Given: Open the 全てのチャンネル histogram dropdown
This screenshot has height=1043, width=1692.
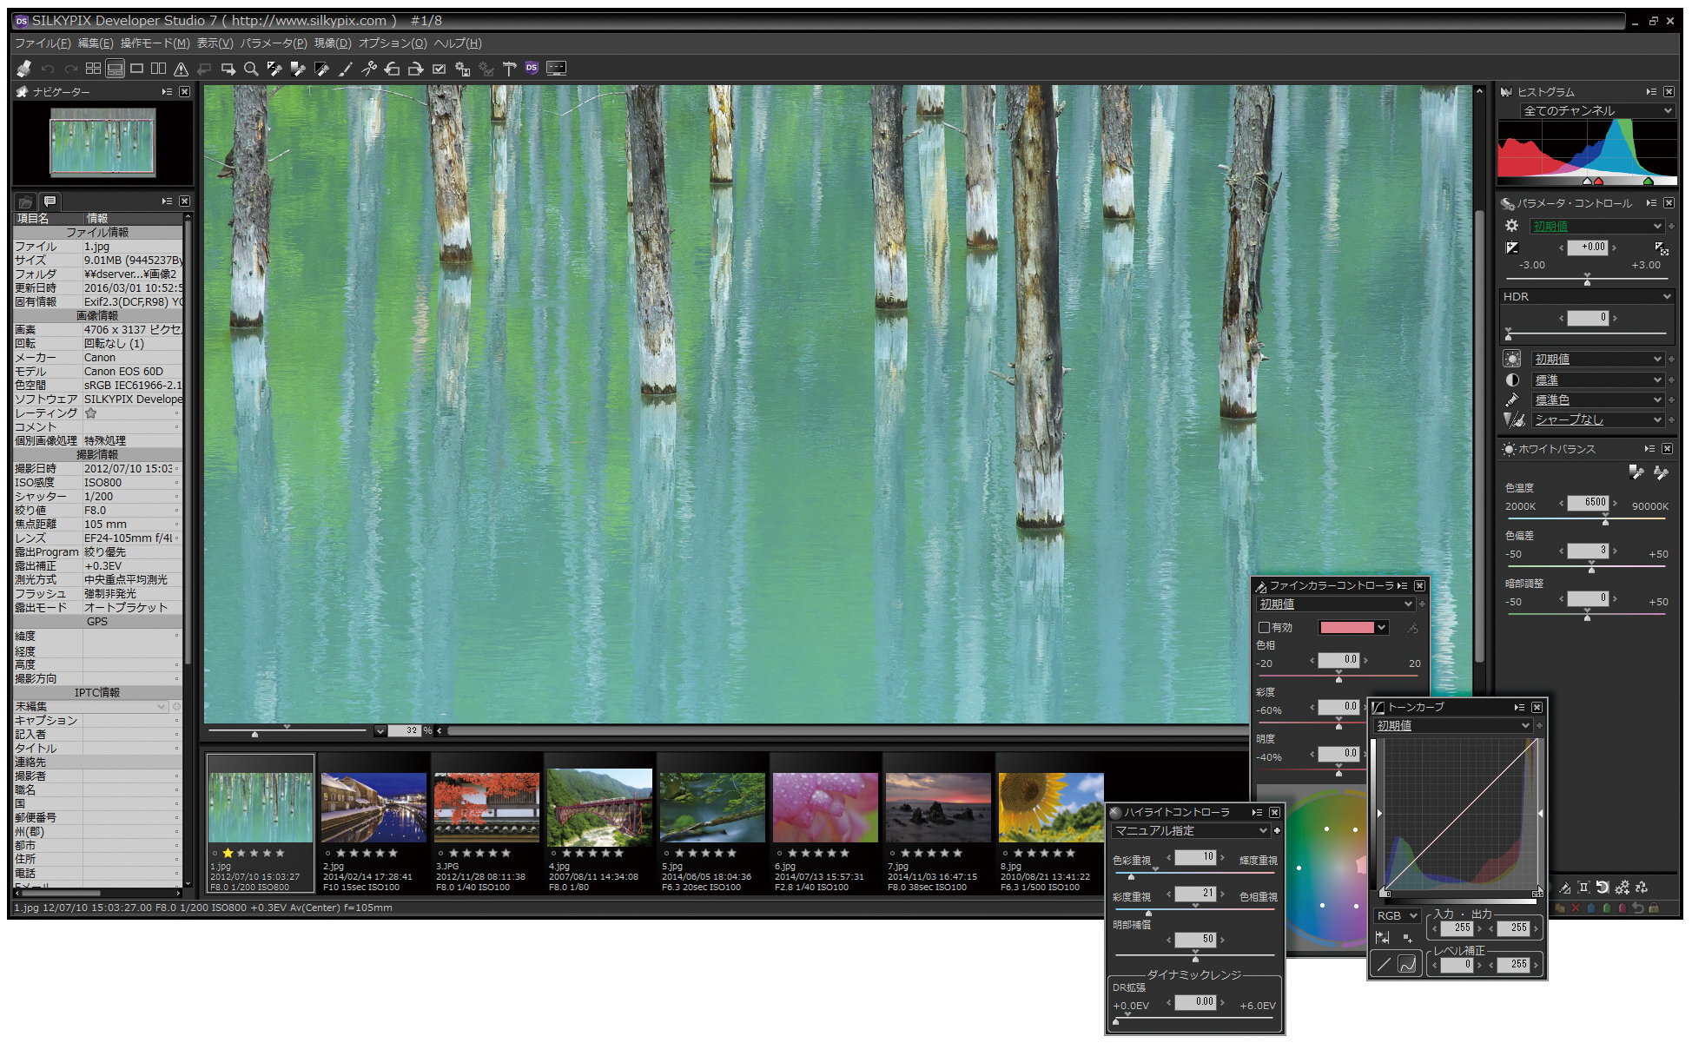Looking at the screenshot, I should [x=1596, y=110].
